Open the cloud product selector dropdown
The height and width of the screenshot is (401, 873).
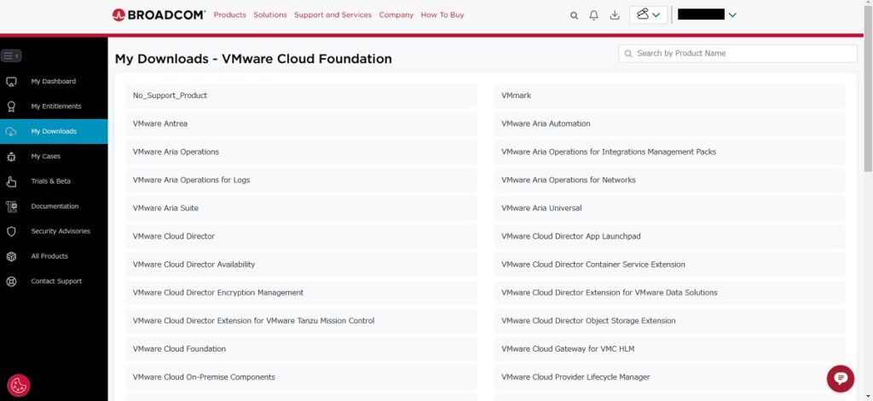pyautogui.click(x=648, y=15)
